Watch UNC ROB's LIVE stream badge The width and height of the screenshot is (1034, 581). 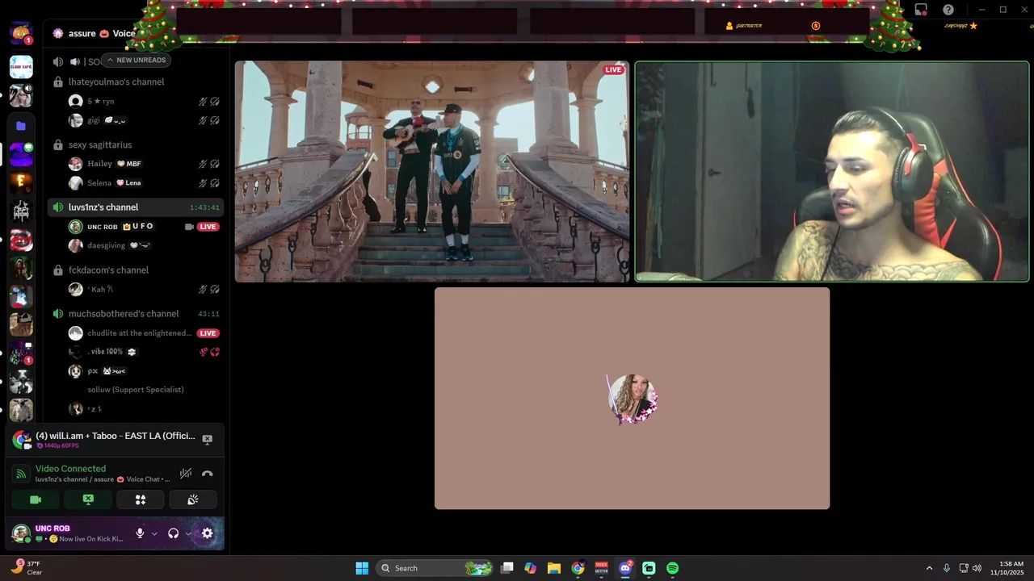coord(208,227)
